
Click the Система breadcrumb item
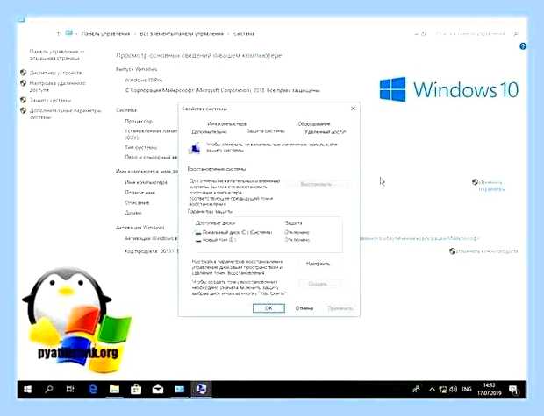tap(244, 34)
